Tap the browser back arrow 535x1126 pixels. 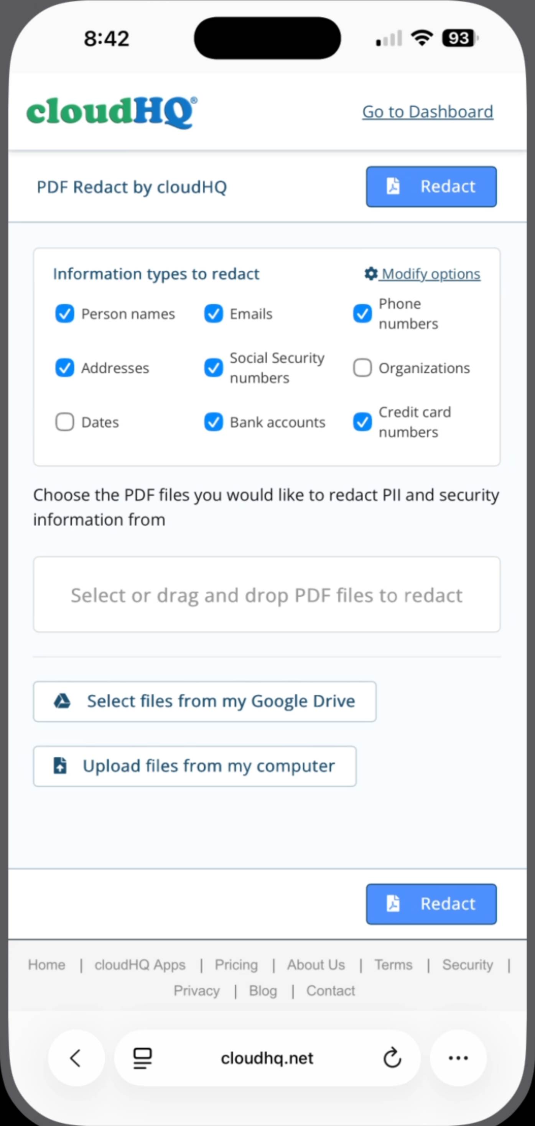[x=76, y=1058]
